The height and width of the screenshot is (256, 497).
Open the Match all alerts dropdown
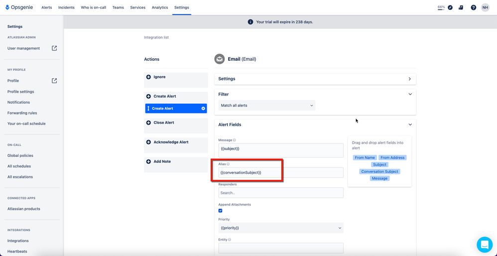[267, 106]
